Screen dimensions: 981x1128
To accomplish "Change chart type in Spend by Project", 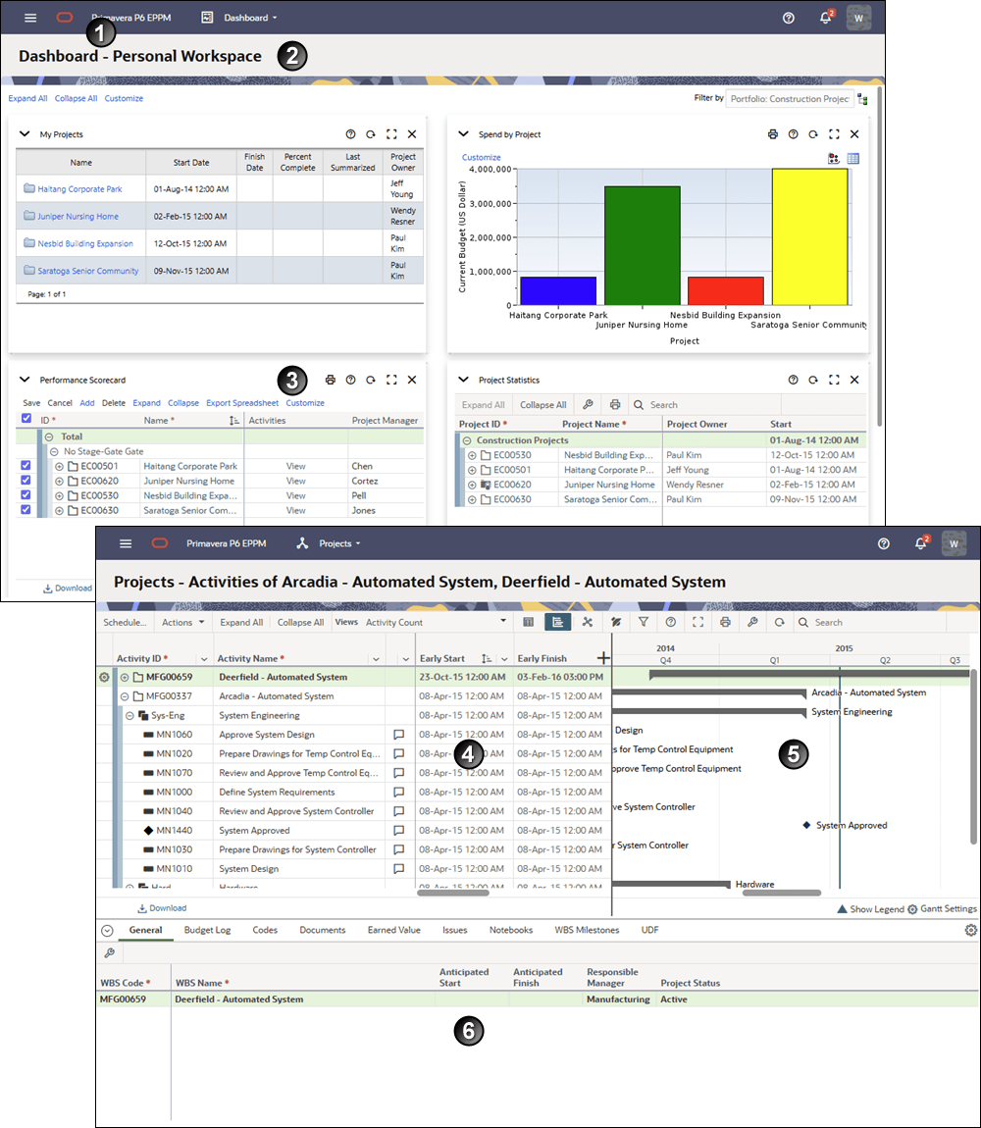I will click(x=834, y=158).
